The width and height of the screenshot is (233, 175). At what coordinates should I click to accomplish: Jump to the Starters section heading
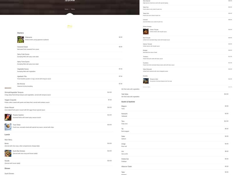(x=20, y=33)
